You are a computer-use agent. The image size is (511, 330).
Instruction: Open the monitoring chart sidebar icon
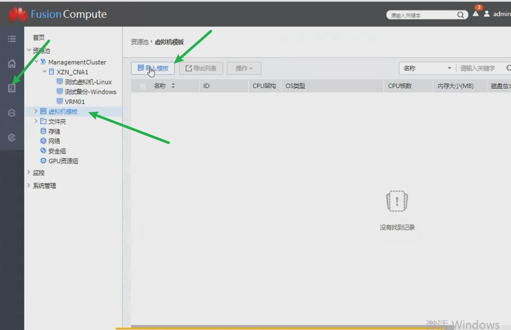12,88
